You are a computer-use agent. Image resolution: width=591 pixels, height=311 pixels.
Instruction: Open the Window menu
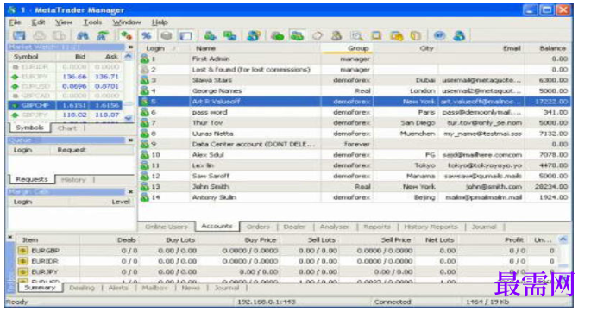click(x=126, y=22)
